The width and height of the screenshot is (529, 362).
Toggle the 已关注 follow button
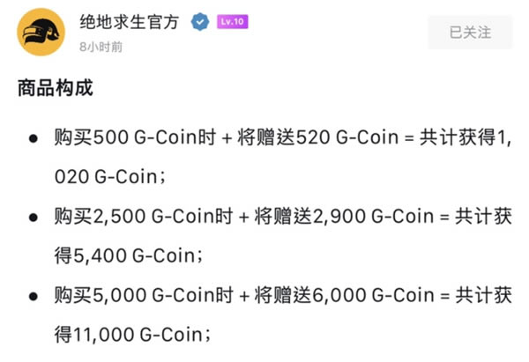(470, 33)
